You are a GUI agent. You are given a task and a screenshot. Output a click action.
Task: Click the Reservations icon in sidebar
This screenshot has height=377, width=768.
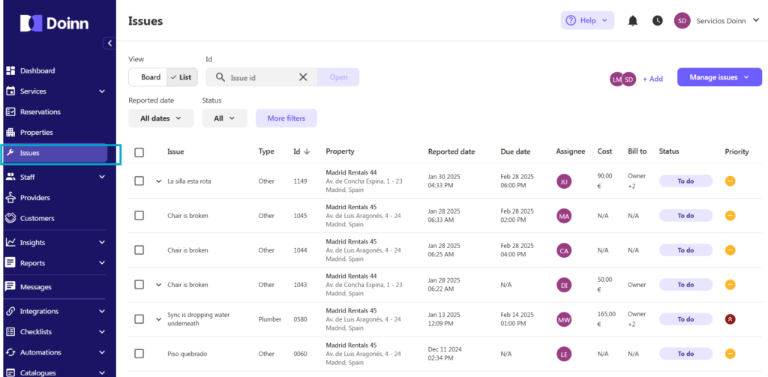pos(10,112)
